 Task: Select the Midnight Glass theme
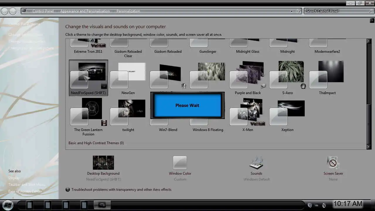(248, 46)
